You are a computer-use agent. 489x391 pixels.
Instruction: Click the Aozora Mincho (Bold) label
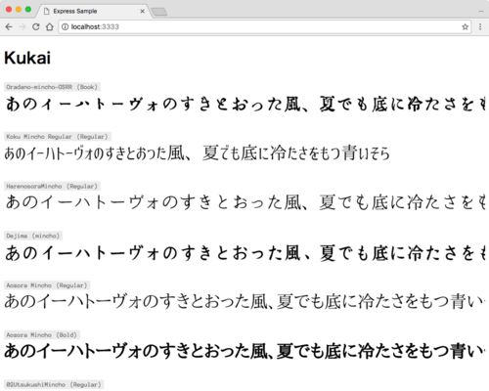click(42, 334)
